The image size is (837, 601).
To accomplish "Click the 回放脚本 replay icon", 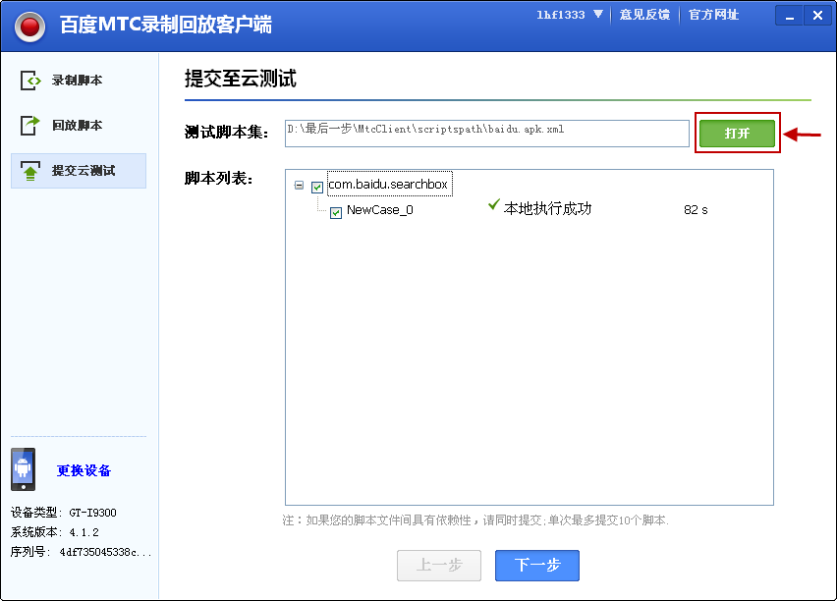I will tap(30, 126).
